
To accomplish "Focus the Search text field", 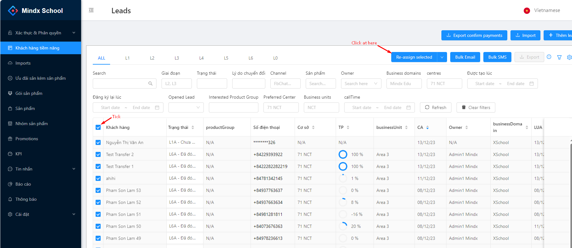I will tap(125, 84).
